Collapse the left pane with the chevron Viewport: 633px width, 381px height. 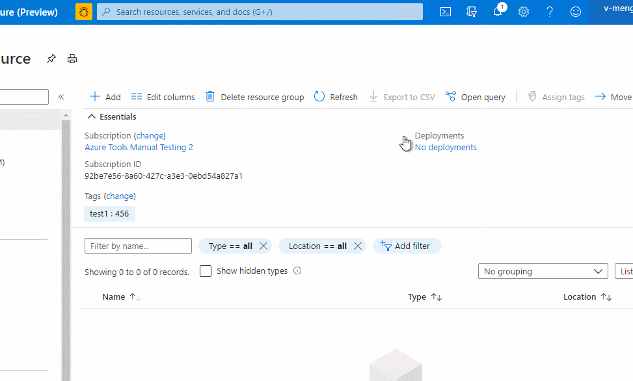61,96
